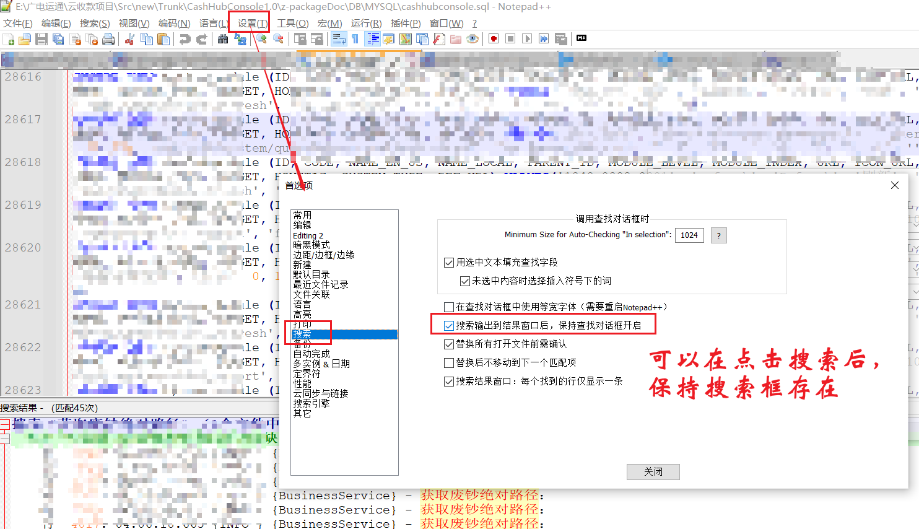Screen dimensions: 919x529
Task: Click Run macro multiple times icon
Action: click(x=544, y=39)
